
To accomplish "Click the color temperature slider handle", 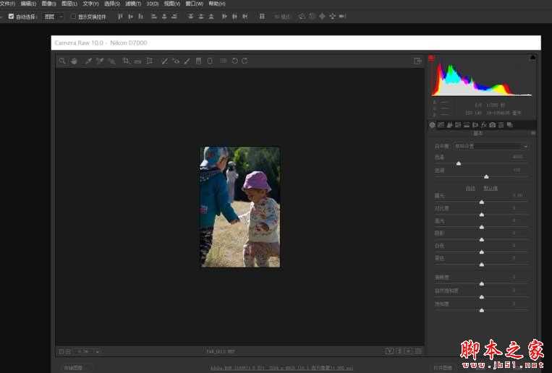I will pyautogui.click(x=459, y=163).
